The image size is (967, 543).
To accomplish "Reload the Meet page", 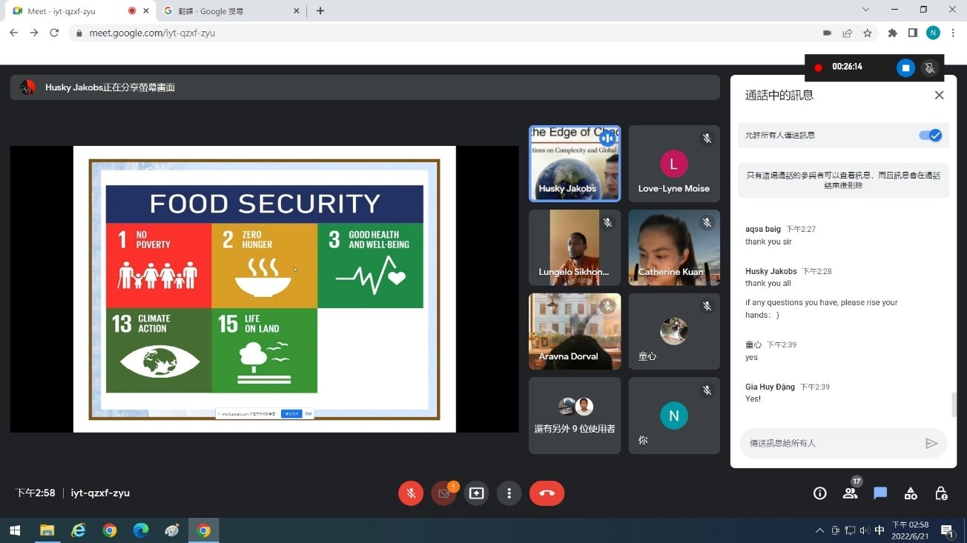I will [x=54, y=33].
